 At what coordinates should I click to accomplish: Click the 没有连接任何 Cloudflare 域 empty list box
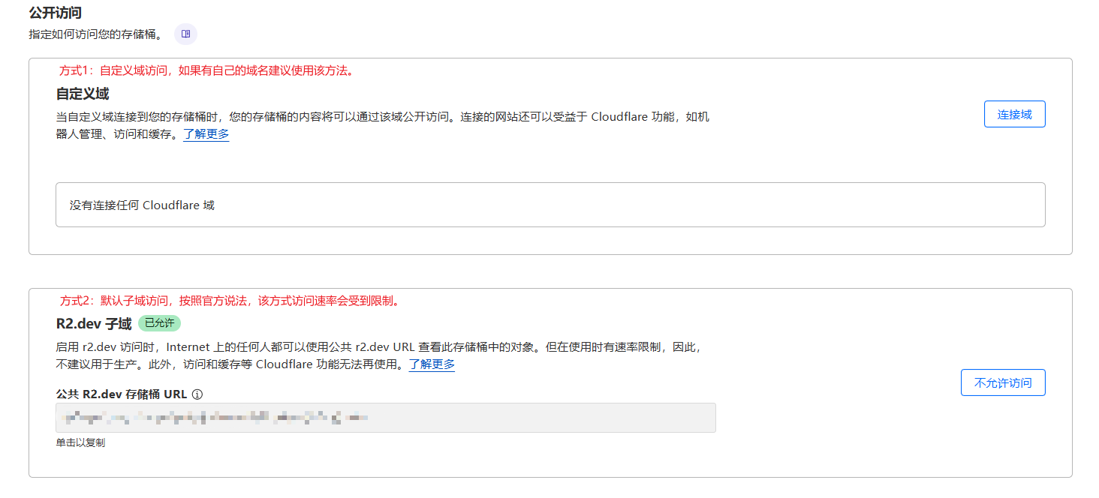[x=549, y=205]
